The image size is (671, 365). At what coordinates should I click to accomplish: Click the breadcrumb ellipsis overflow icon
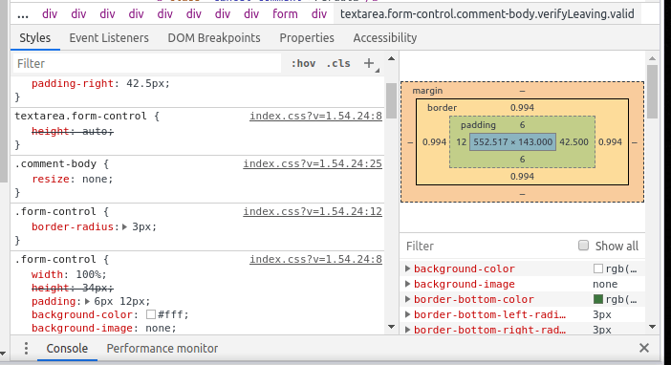pyautogui.click(x=23, y=14)
